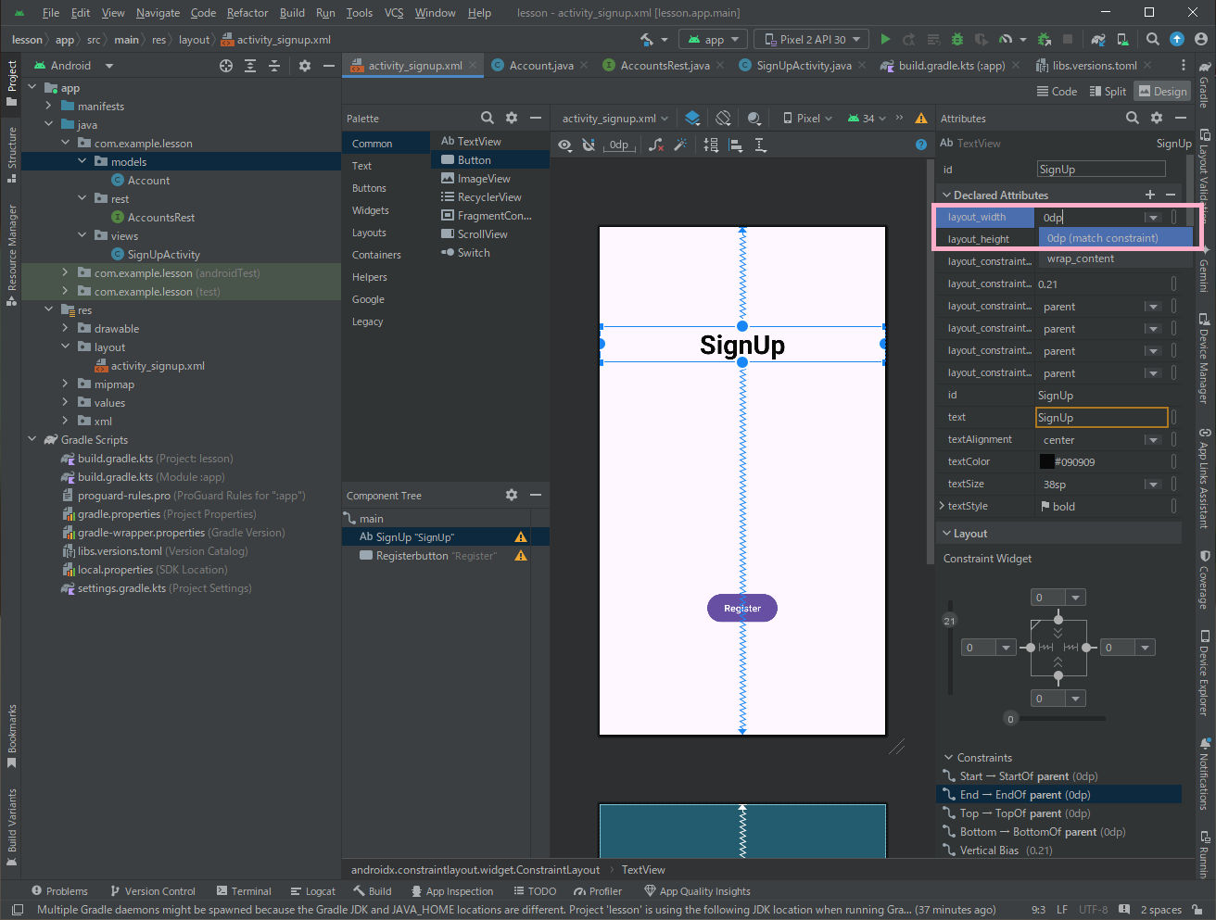The image size is (1216, 920).
Task: Switch to Design view mode
Action: (1162, 91)
